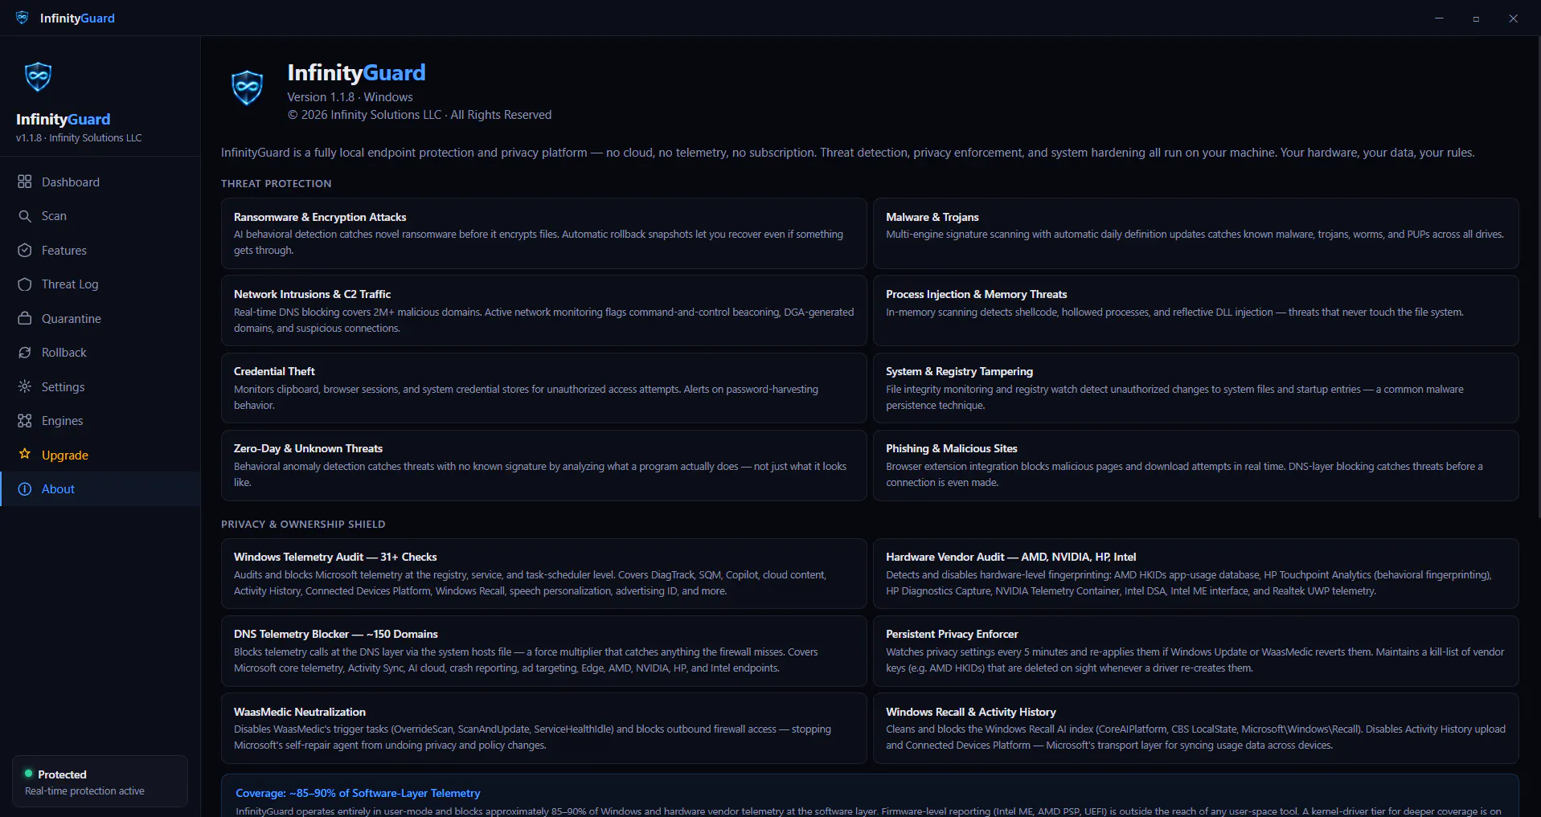This screenshot has height=817, width=1541.
Task: Click the PRIVACY & OWNERSHIP SHIELD heading
Action: click(303, 525)
